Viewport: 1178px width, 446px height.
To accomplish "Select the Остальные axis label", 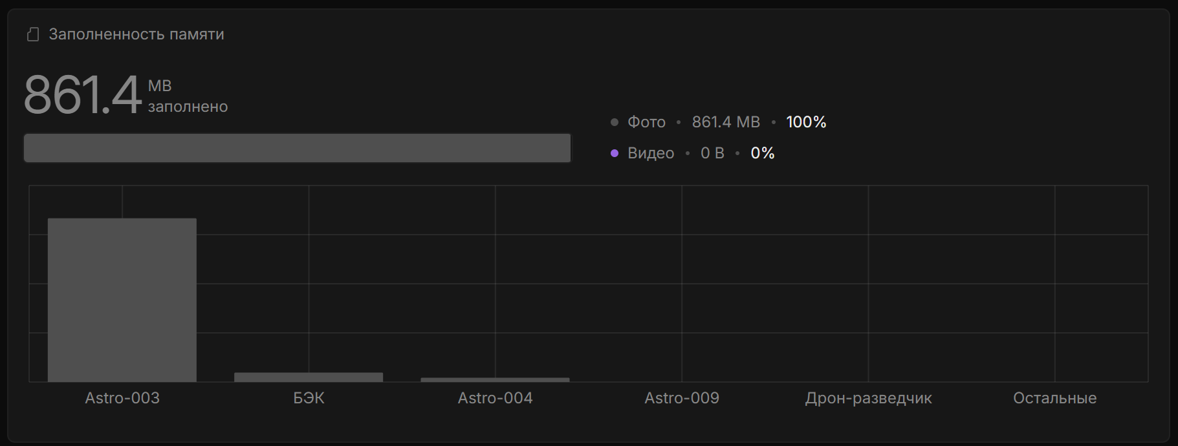I will click(1054, 398).
